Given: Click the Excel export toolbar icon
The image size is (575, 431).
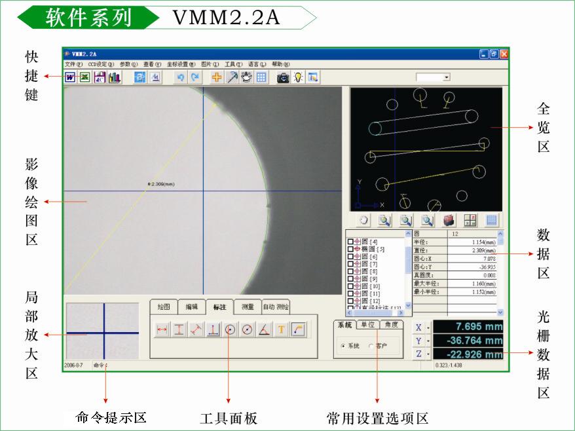Looking at the screenshot, I should (84, 77).
